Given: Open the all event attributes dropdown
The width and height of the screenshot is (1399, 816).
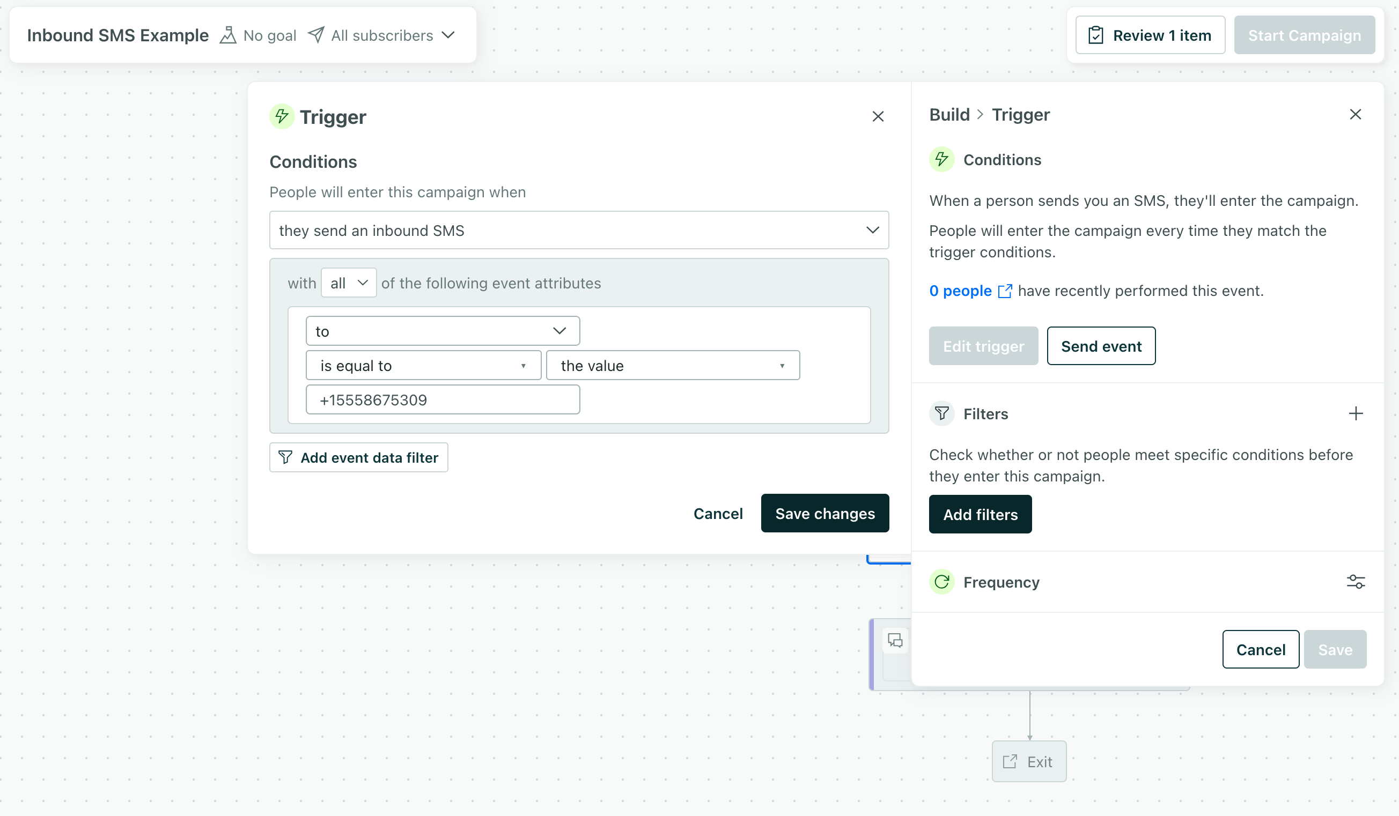Looking at the screenshot, I should tap(349, 283).
